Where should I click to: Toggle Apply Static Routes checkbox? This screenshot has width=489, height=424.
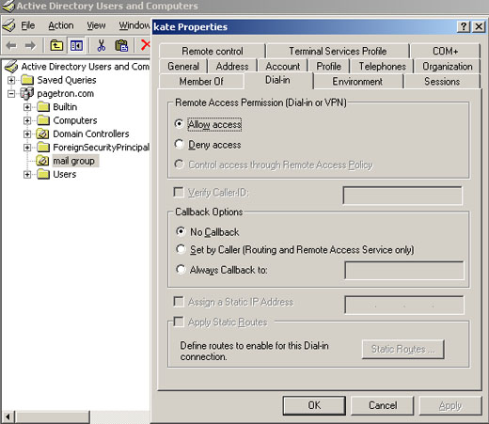179,322
